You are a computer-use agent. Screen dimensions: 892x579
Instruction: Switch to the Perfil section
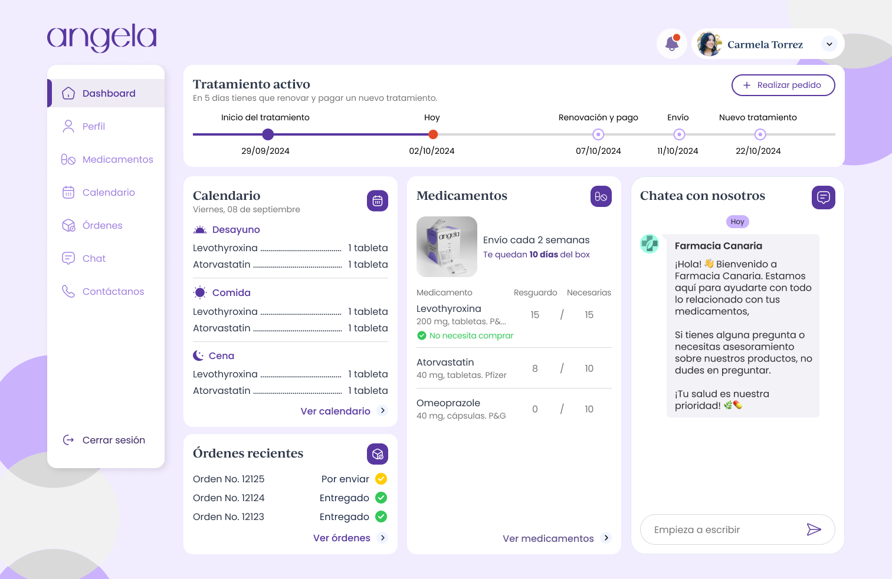tap(94, 126)
